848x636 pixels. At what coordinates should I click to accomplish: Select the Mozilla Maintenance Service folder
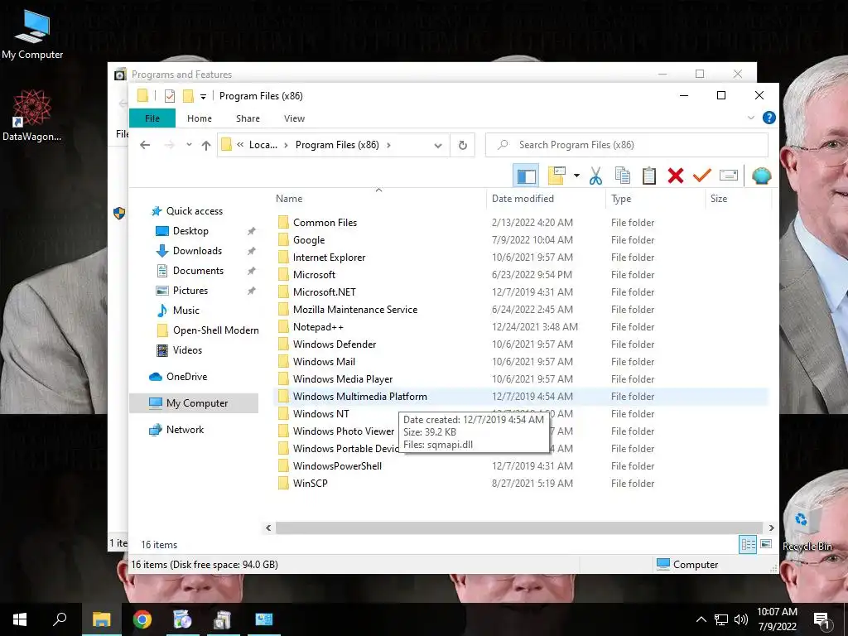(x=354, y=310)
